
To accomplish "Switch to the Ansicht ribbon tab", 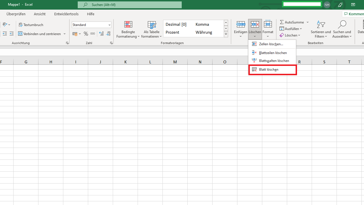I will coord(40,14).
